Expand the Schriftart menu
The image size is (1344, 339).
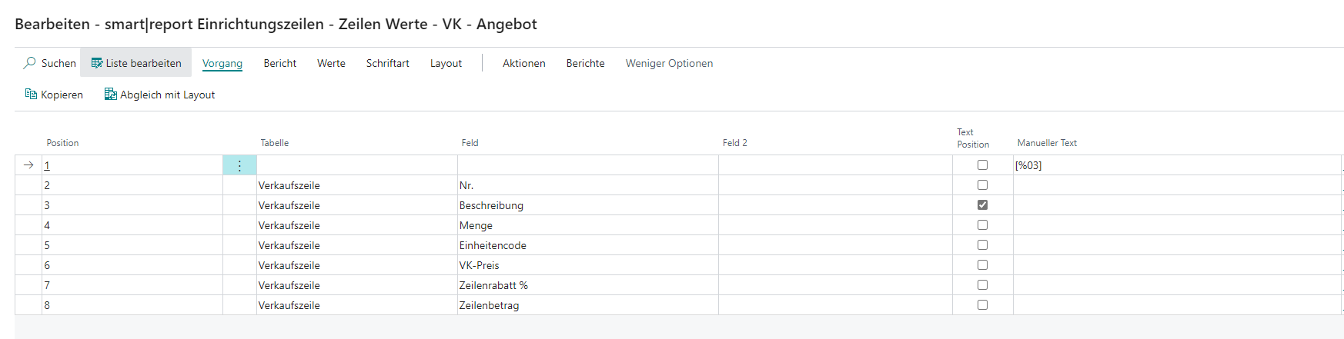click(387, 63)
